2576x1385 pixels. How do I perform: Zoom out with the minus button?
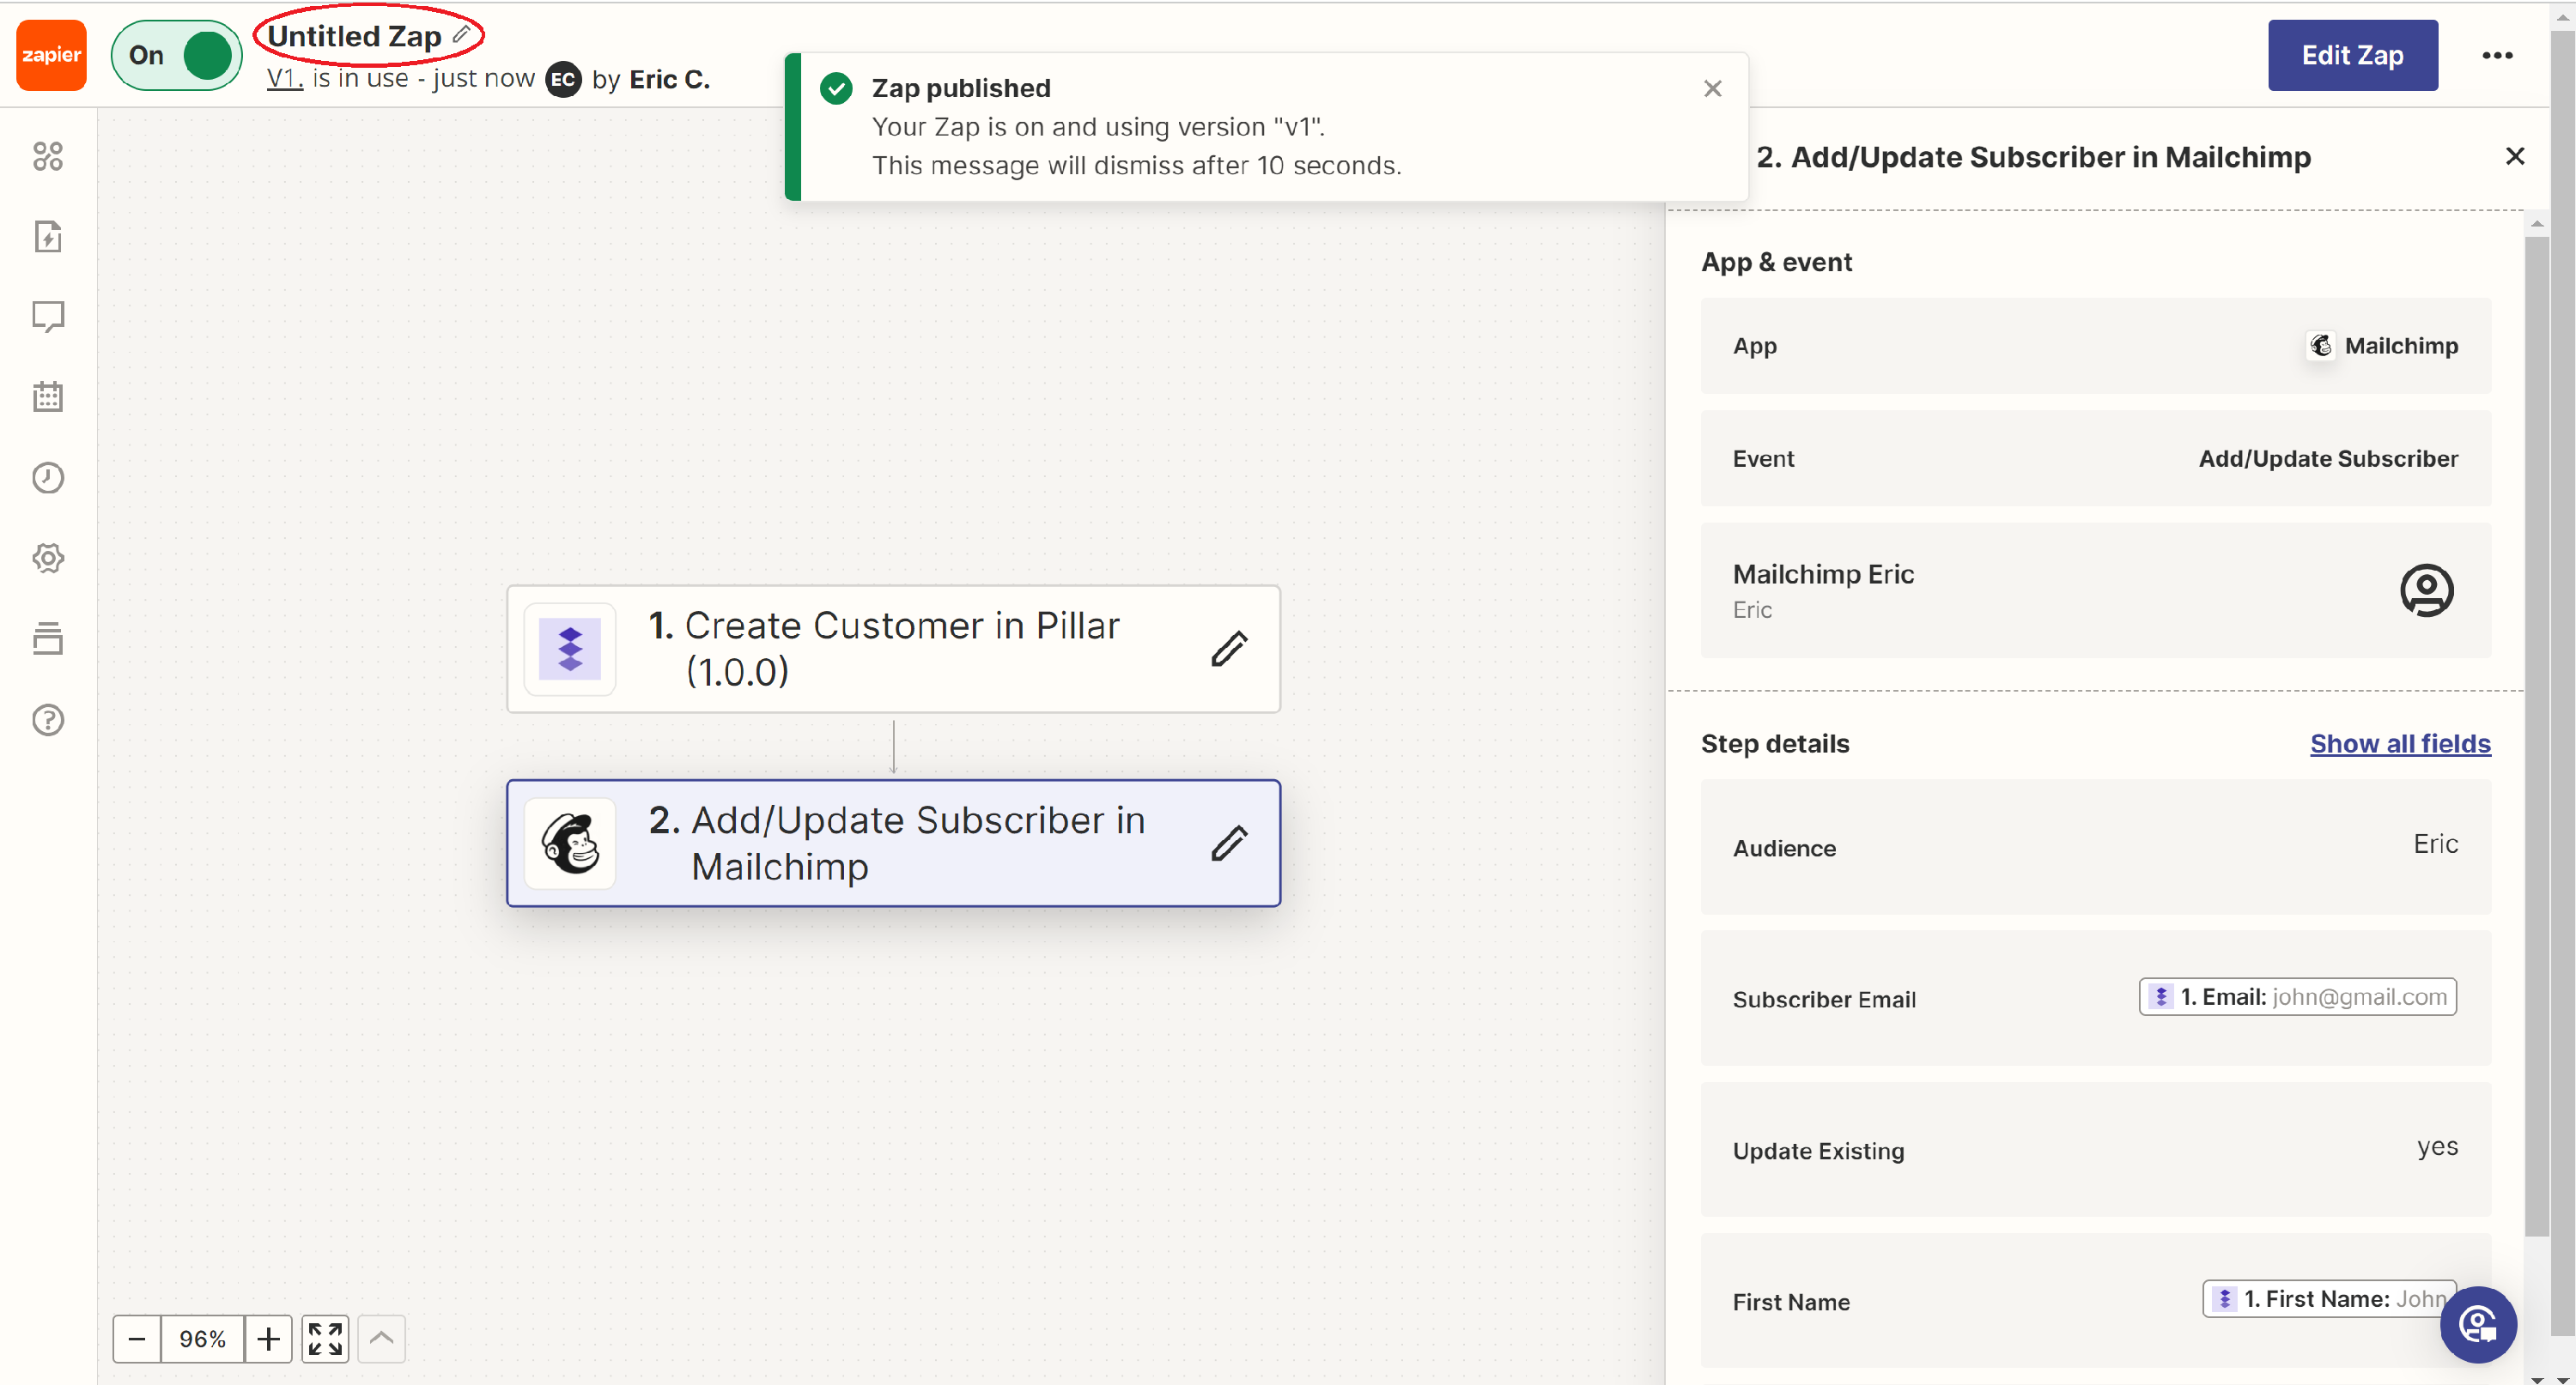(137, 1339)
